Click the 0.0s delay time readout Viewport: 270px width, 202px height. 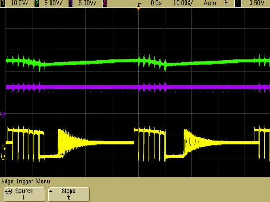156,3
